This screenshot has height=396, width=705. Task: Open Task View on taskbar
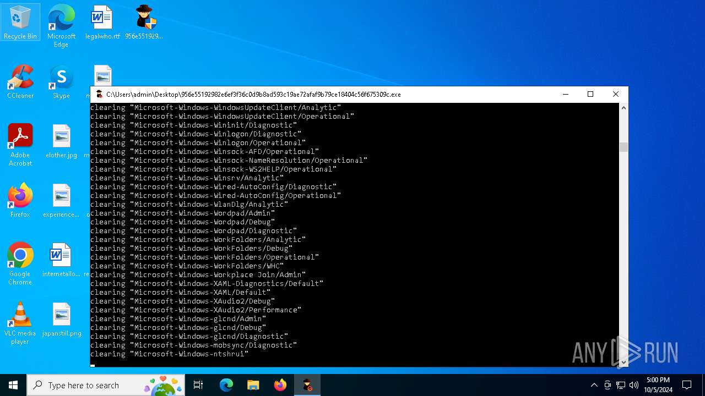click(x=198, y=385)
